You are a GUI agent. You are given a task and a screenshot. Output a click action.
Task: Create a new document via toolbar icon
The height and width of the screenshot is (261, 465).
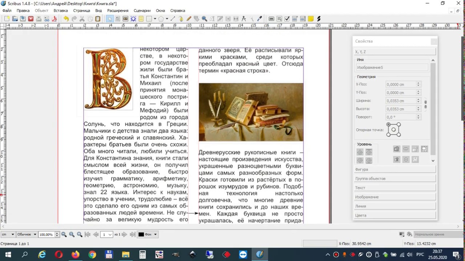(x=7, y=19)
